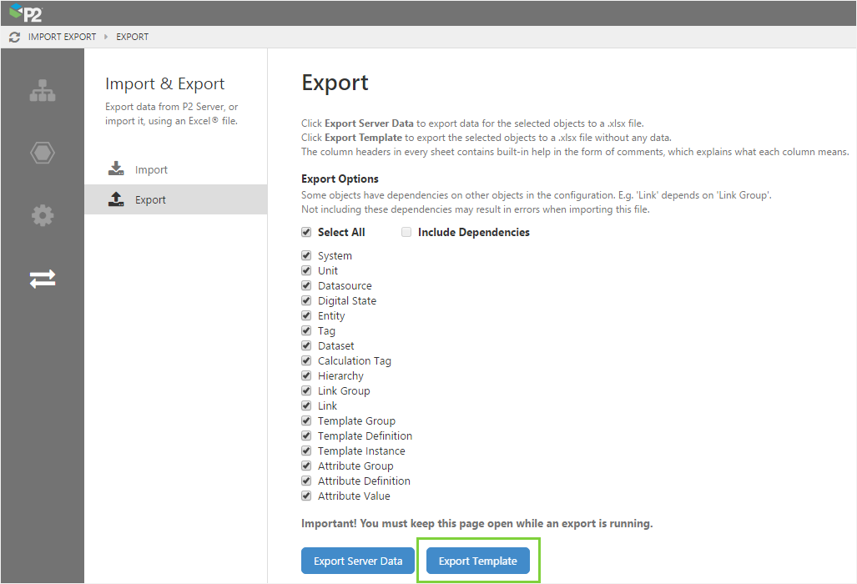
Task: Toggle the Template Instance checkbox
Action: pyautogui.click(x=306, y=451)
